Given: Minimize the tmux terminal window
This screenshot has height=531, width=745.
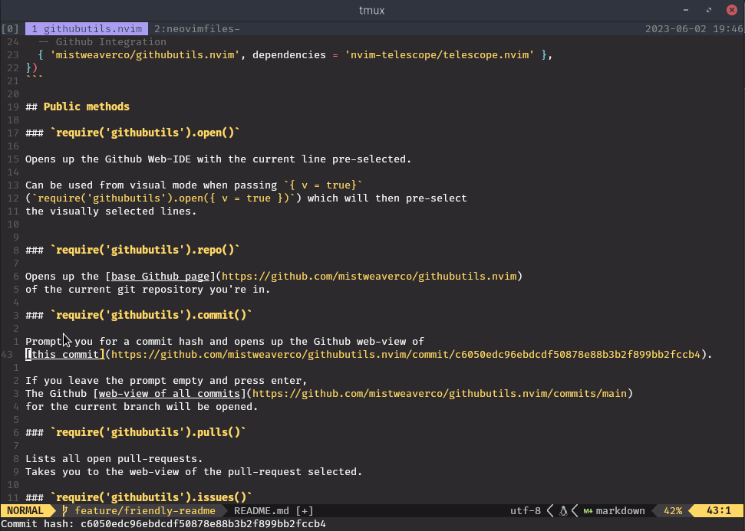Looking at the screenshot, I should click(686, 10).
